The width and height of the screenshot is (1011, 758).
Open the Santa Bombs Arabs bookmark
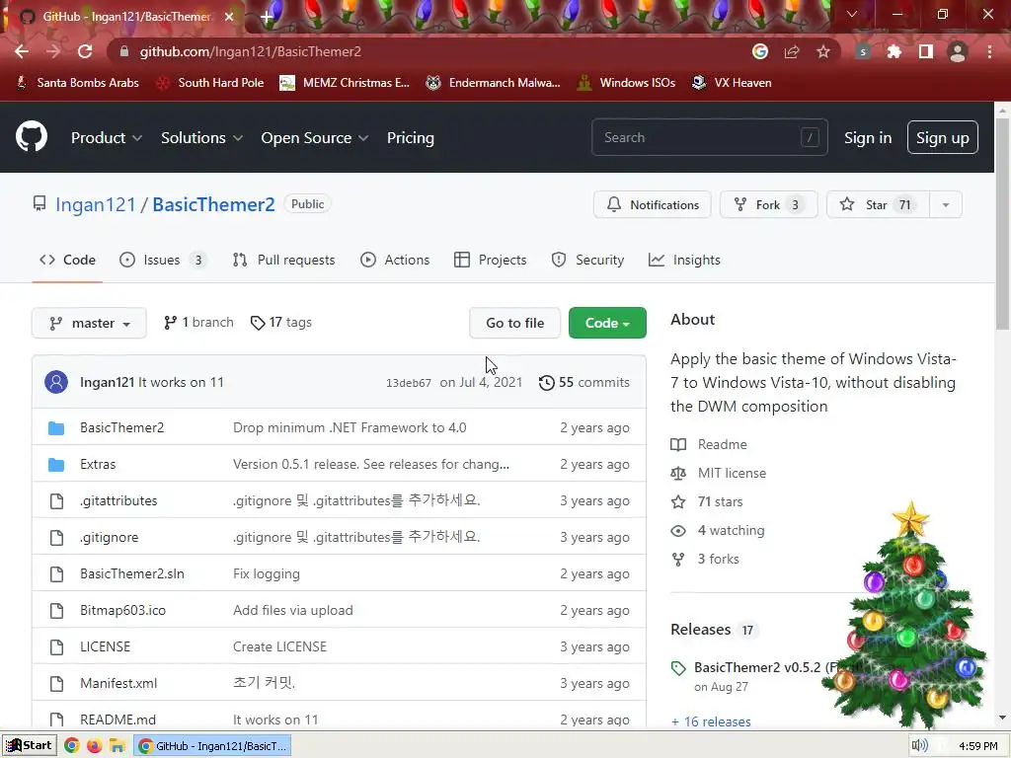[x=77, y=83]
